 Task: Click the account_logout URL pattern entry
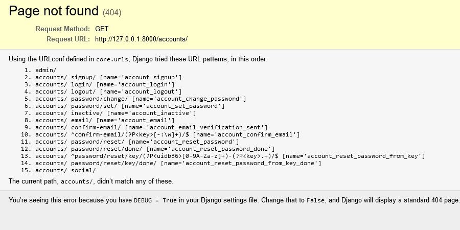pos(107,91)
